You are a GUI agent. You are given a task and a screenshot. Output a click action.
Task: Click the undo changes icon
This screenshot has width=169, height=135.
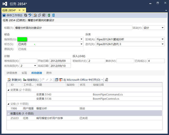30,15
